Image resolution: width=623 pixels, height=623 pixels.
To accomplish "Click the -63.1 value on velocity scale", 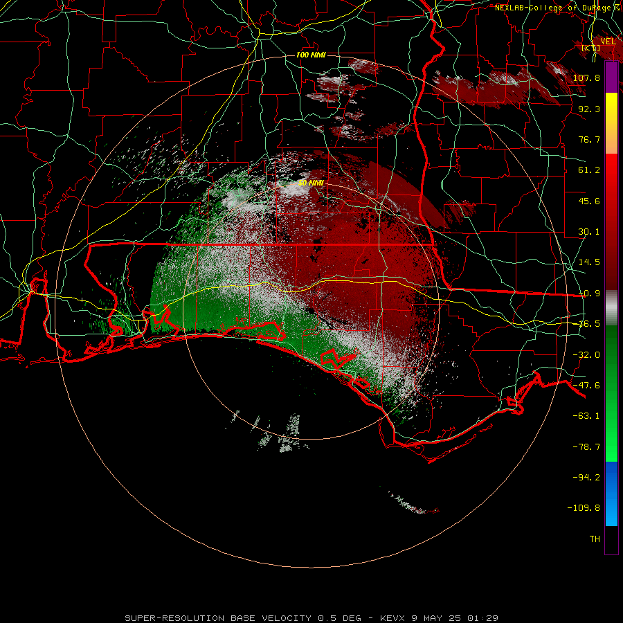I will click(x=586, y=416).
